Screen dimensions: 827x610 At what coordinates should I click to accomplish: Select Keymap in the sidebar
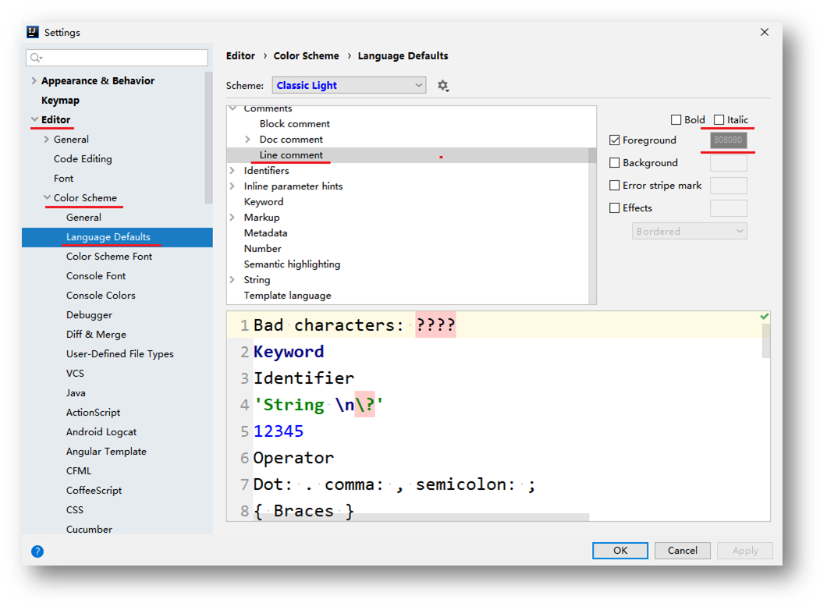(60, 100)
